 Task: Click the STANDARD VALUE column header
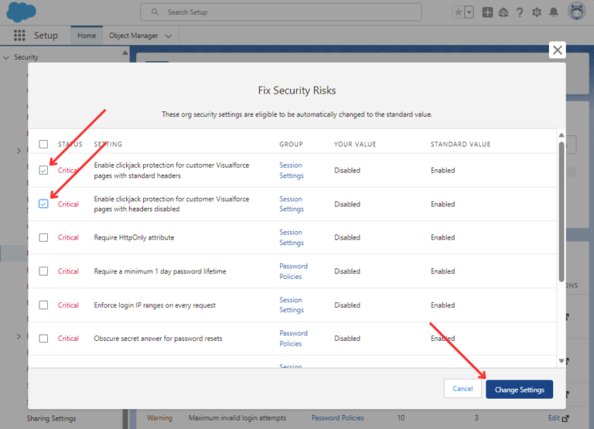(x=460, y=145)
